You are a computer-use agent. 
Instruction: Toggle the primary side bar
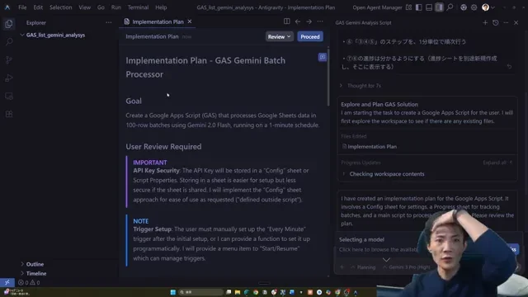(x=418, y=7)
